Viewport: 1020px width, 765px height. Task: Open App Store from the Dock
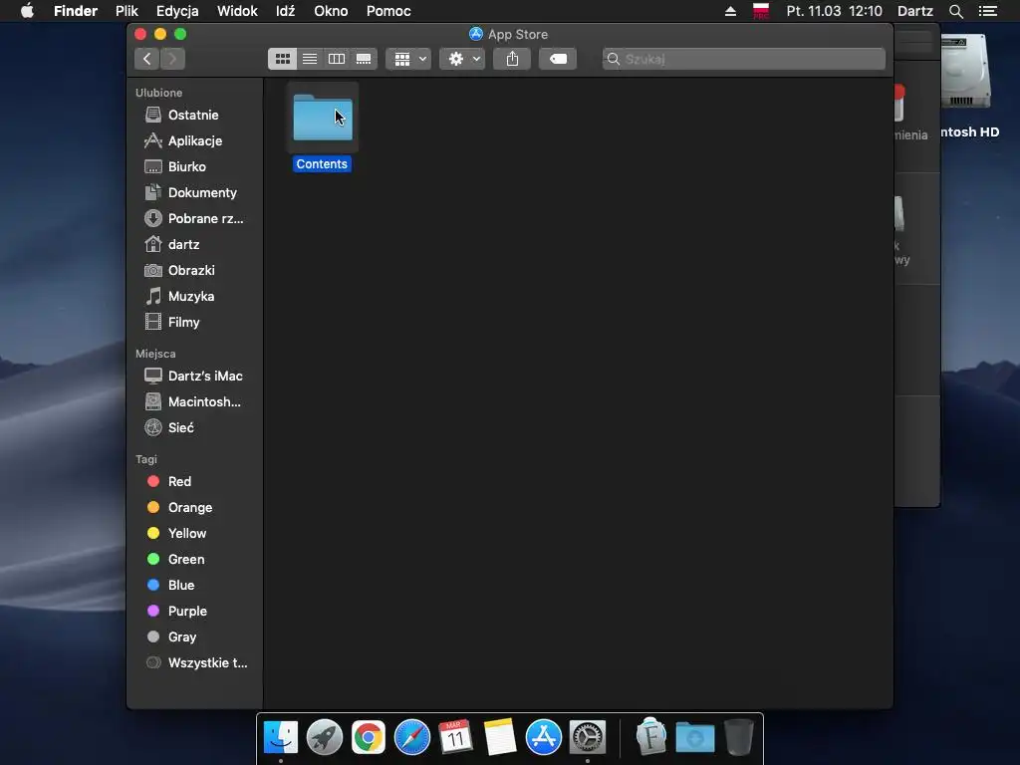(x=543, y=737)
